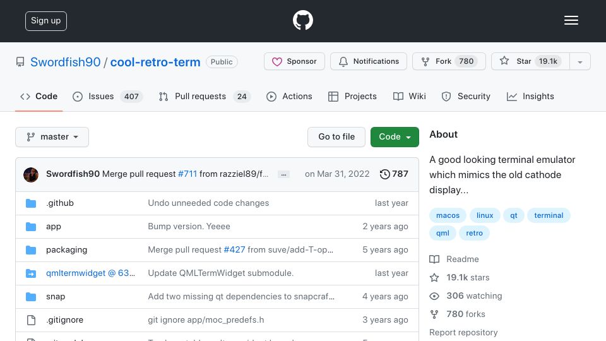Image resolution: width=606 pixels, height=341 pixels.
Task: Open the hamburger navigation menu
Action: 571,20
